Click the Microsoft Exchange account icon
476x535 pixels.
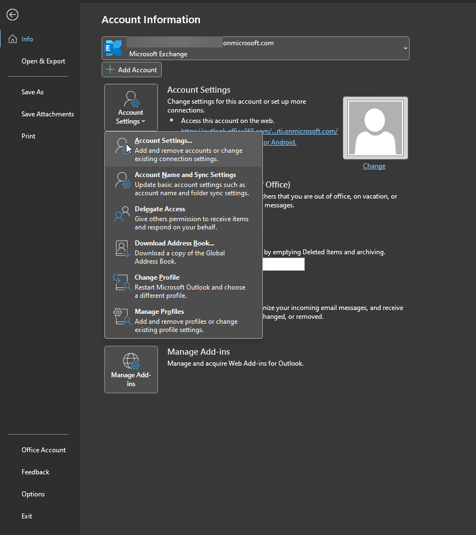point(114,48)
